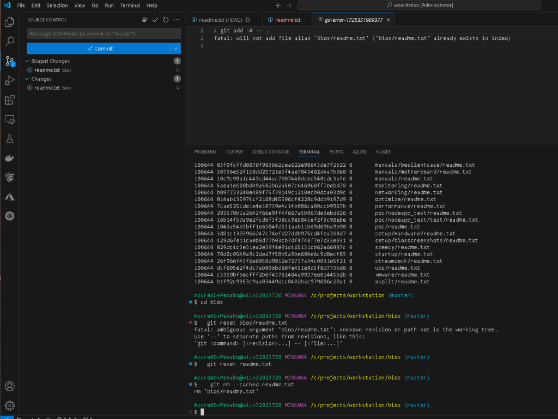Open the File menu

point(21,5)
